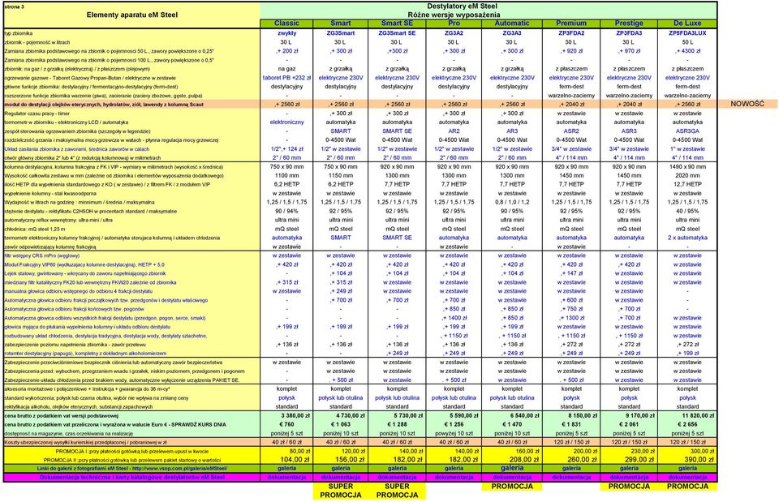Click the 'cena brutto z podatkiem vat wersji podstawowej' label
Image resolution: width=779 pixels, height=502 pixels.
62,415
